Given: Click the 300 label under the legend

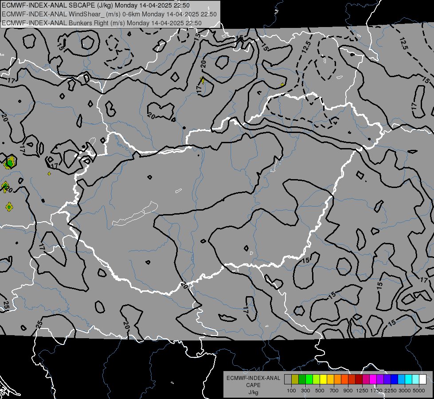Looking at the screenshot, I should coord(305,391).
